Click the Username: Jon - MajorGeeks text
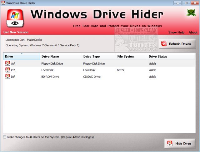The image size is (200, 152). click(x=23, y=40)
